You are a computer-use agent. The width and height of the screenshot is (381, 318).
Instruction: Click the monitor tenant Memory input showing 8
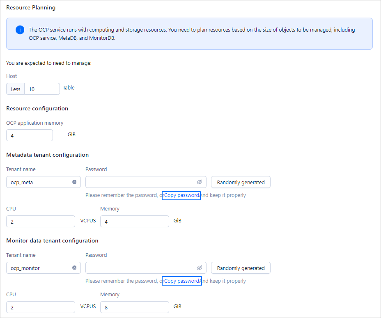click(134, 307)
